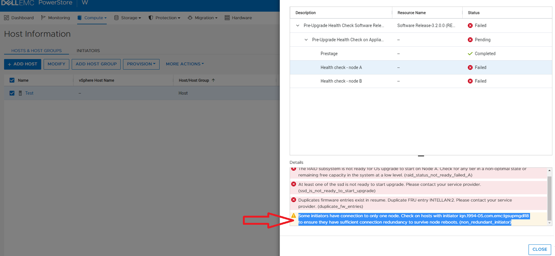Image resolution: width=555 pixels, height=256 pixels.
Task: Select the Prestage row
Action: pyautogui.click(x=421, y=53)
